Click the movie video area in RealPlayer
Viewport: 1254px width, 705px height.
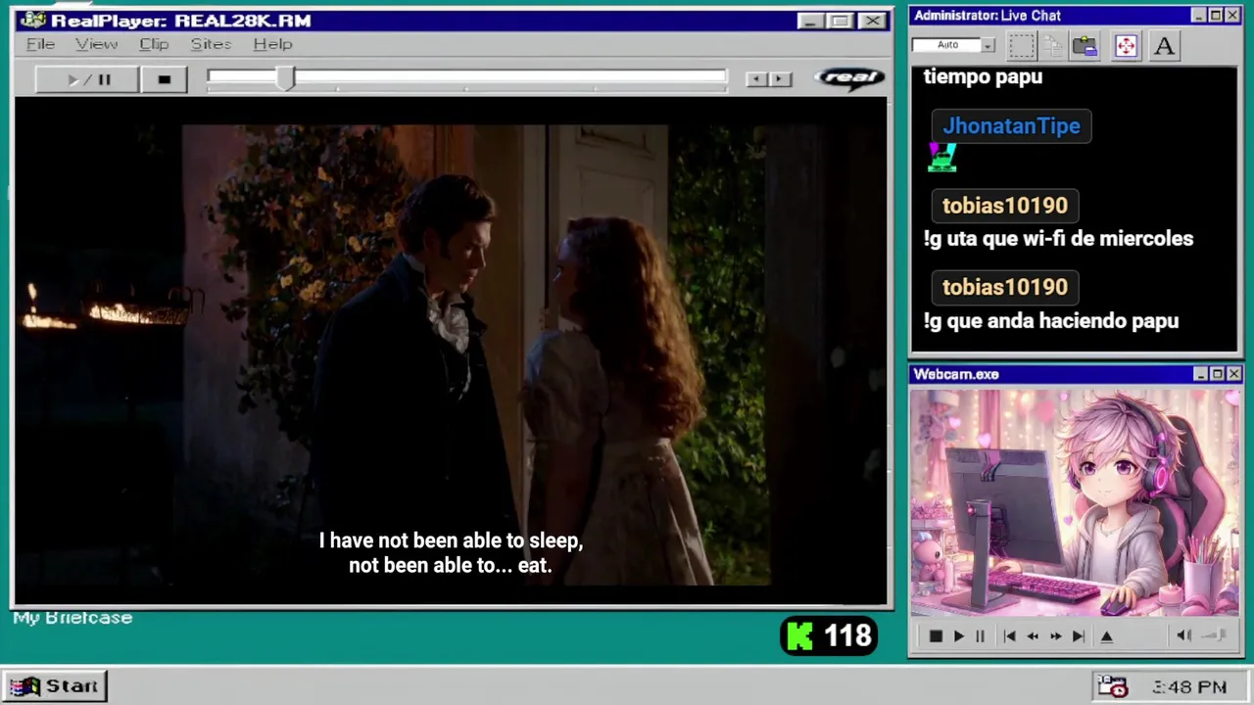point(451,352)
